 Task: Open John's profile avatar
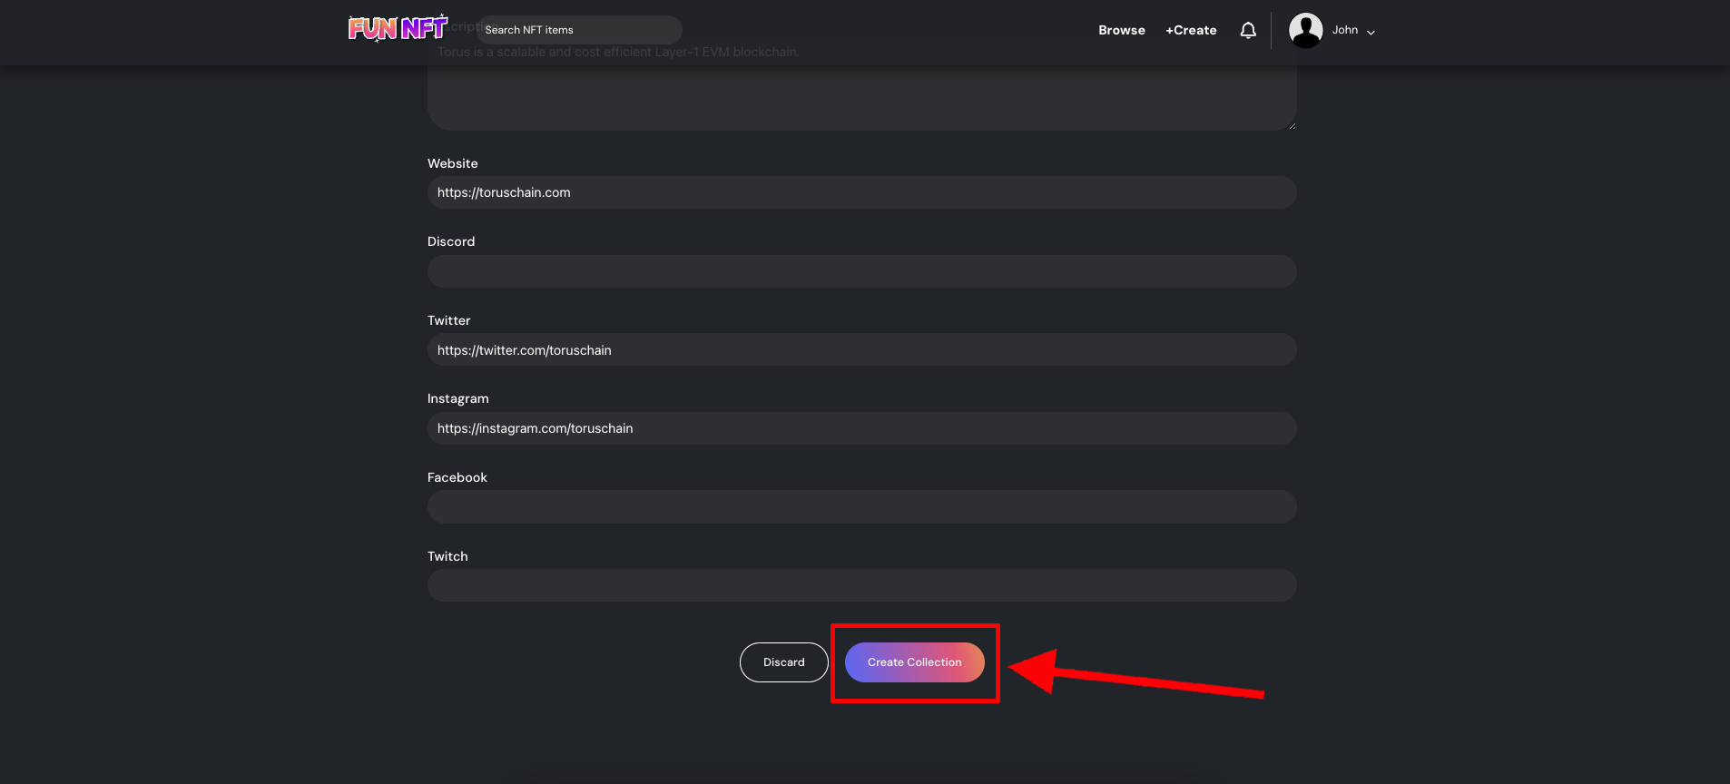[1305, 30]
